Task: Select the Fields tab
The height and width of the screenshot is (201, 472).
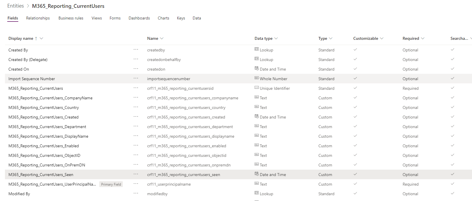Action: click(13, 18)
